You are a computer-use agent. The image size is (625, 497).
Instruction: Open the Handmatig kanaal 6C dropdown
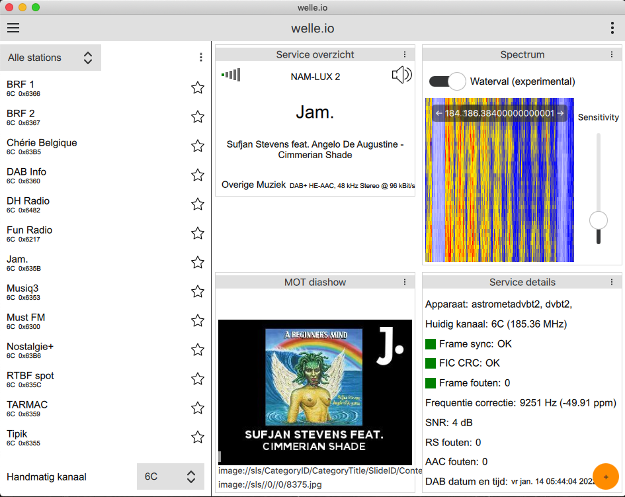(x=171, y=476)
